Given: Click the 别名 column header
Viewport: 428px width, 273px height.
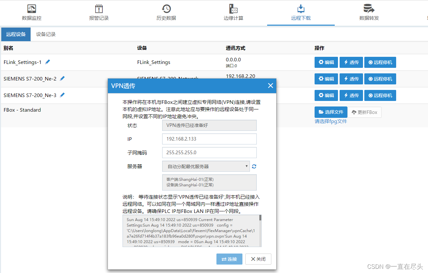Looking at the screenshot, I should click(8, 48).
